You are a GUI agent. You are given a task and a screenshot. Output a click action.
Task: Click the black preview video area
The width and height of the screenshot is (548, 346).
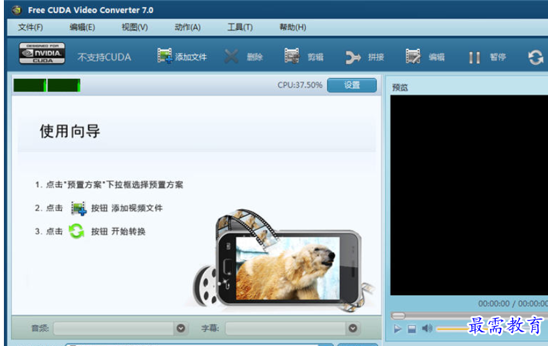point(469,195)
